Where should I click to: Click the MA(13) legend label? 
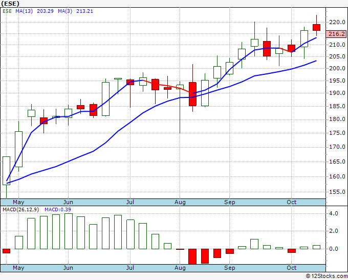tap(24, 11)
